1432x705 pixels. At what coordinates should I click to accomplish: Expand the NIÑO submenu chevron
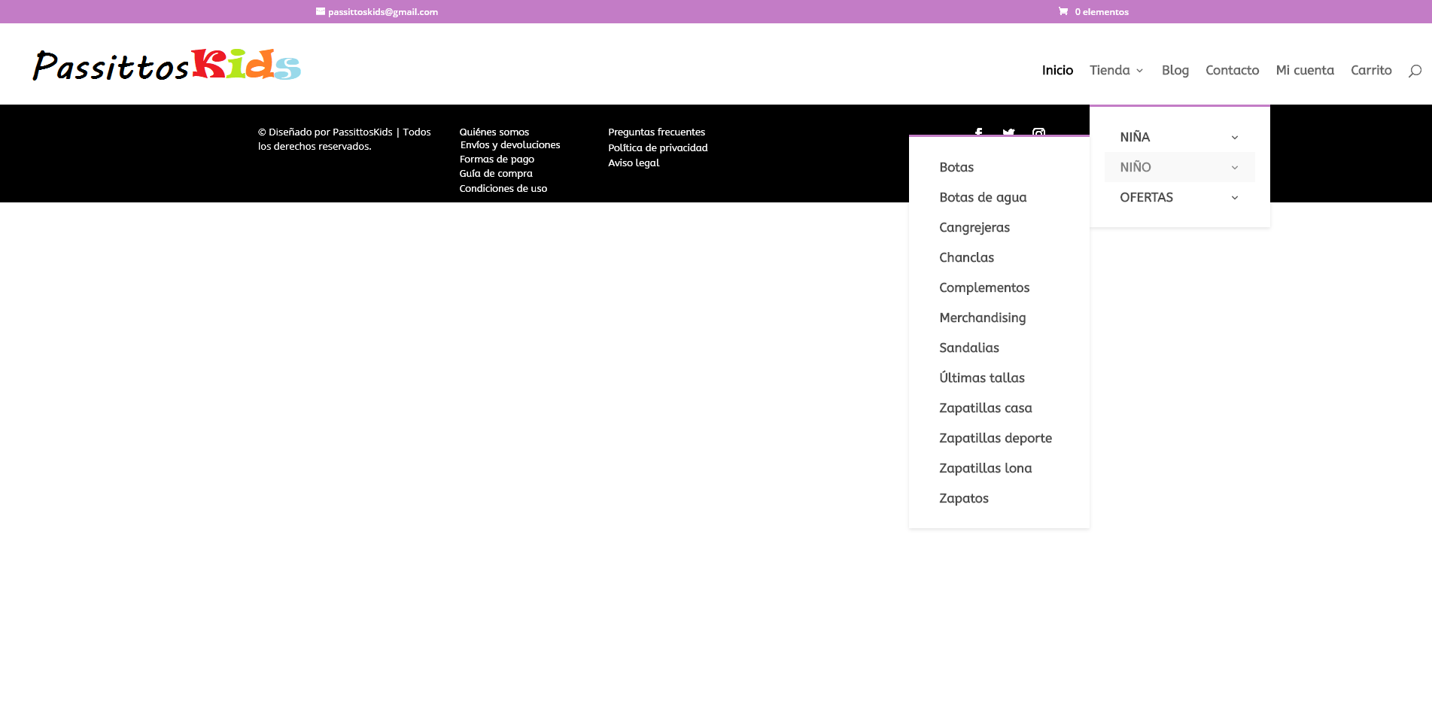point(1235,167)
